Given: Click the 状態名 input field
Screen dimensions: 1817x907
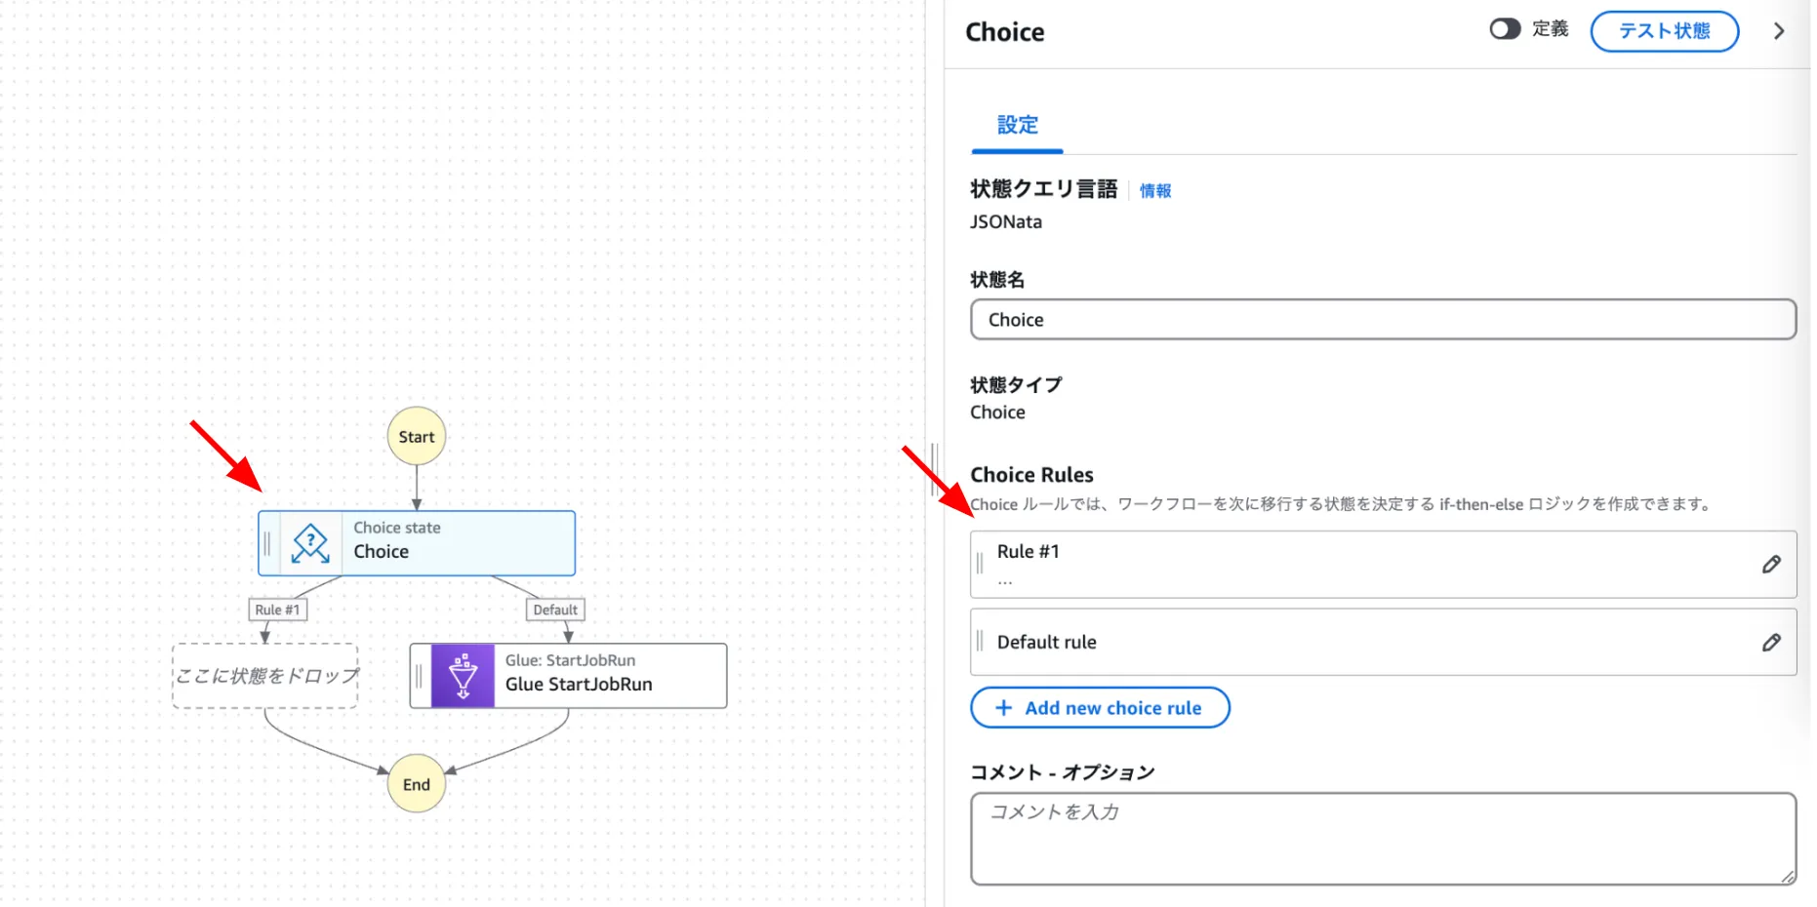Looking at the screenshot, I should click(1383, 320).
